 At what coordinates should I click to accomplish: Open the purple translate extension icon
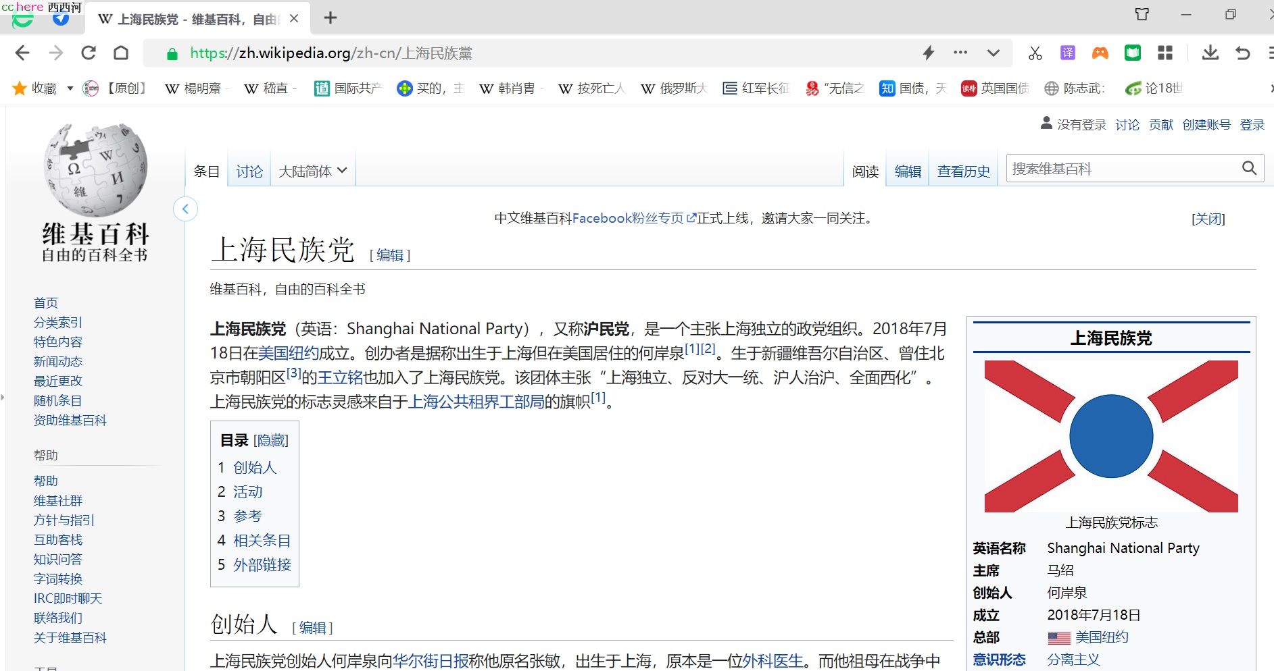(1068, 53)
